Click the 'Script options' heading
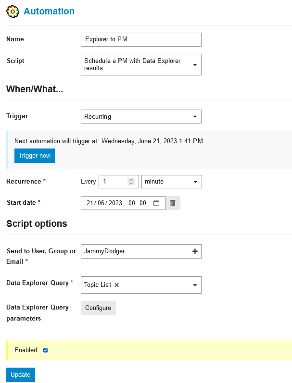Viewport: 292px width, 383px height. [x=37, y=224]
